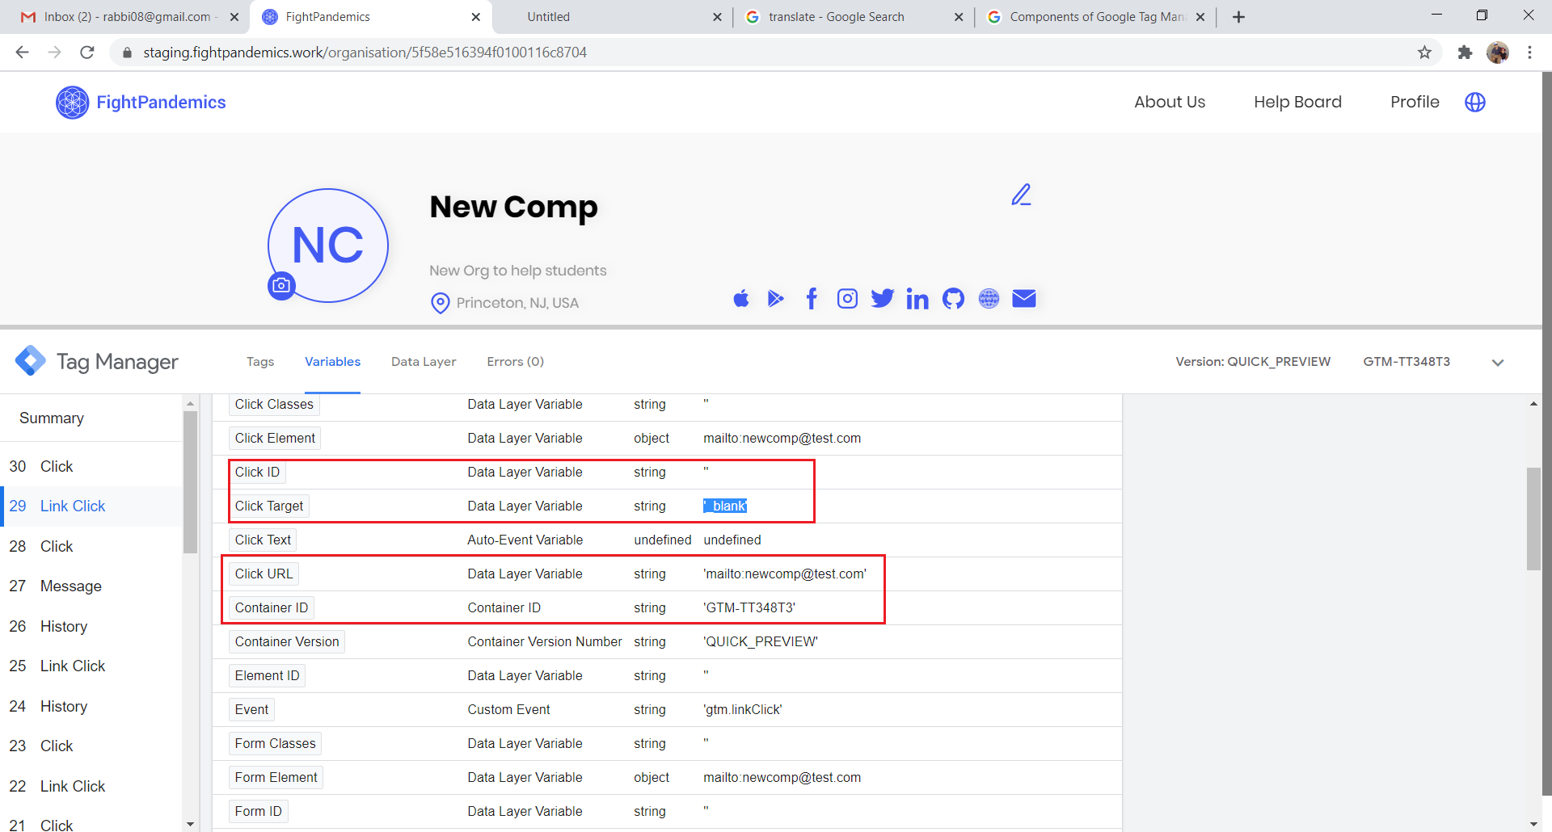Screen dimensions: 1552x832
Task: Select event 27 Message
Action: (91, 586)
